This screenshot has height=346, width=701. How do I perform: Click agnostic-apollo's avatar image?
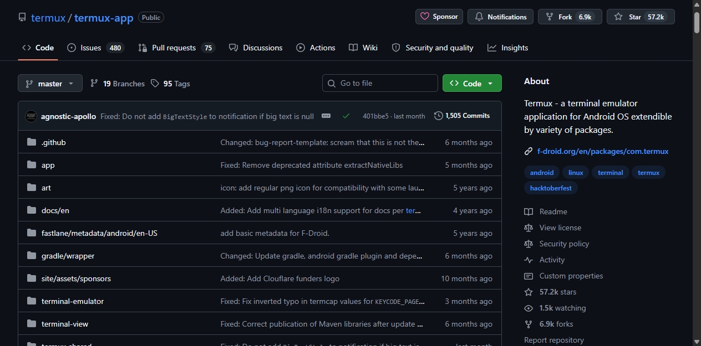pyautogui.click(x=31, y=116)
